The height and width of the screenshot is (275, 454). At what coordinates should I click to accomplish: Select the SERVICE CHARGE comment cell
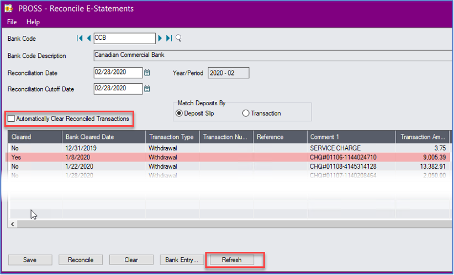pyautogui.click(x=351, y=148)
